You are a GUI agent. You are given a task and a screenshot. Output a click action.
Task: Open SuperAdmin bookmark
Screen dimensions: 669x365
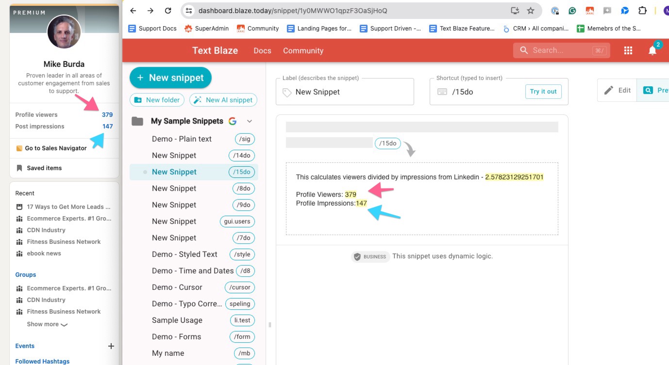coord(206,29)
